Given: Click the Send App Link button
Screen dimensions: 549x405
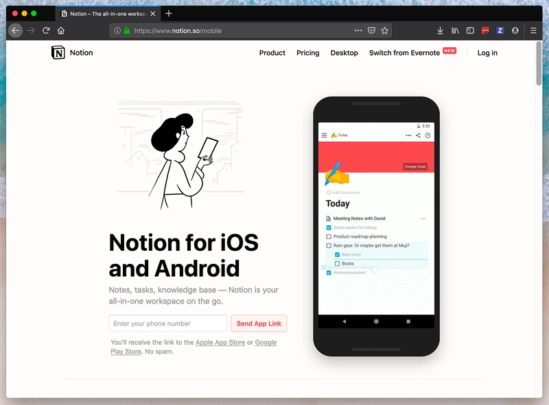Looking at the screenshot, I should tap(259, 323).
